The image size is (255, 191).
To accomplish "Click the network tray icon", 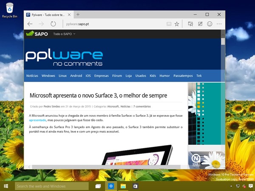I will coord(238,186).
